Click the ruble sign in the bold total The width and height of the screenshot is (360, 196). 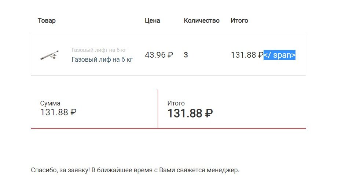[x=209, y=113]
